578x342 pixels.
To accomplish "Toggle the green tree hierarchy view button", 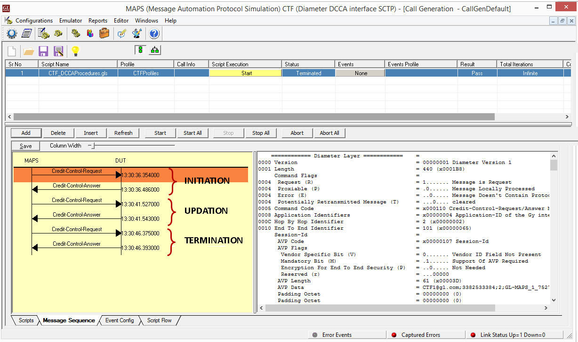I will pyautogui.click(x=155, y=50).
